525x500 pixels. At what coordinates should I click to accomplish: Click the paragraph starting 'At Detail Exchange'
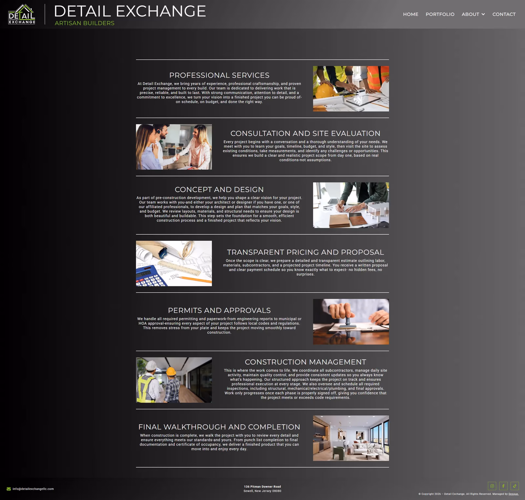point(219,93)
